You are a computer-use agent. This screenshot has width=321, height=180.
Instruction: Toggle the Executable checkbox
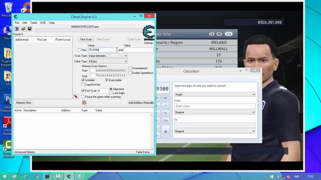pyautogui.click(x=107, y=80)
